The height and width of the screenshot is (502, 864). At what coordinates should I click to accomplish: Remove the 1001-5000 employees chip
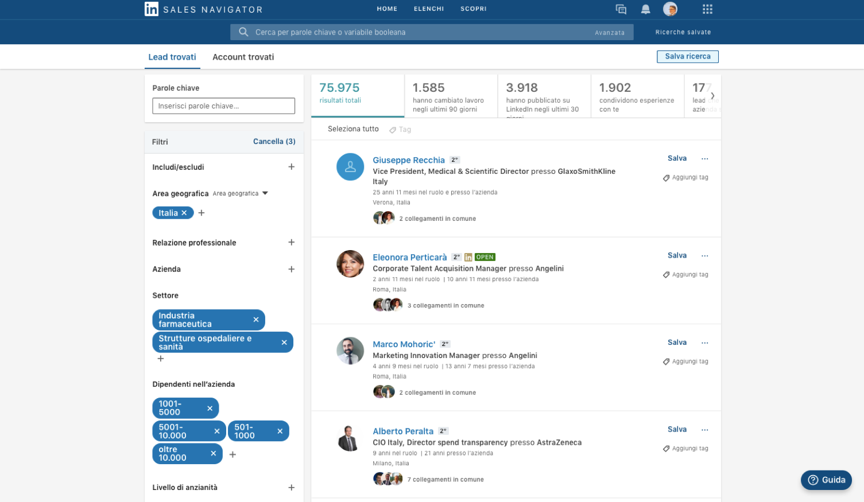pos(210,408)
